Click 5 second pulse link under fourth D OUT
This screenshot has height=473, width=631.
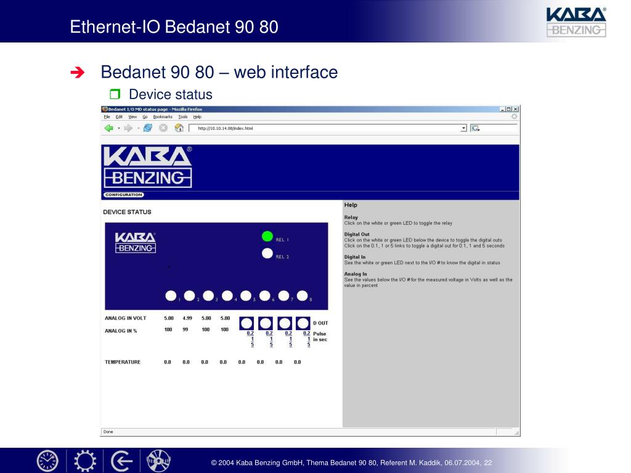click(309, 345)
